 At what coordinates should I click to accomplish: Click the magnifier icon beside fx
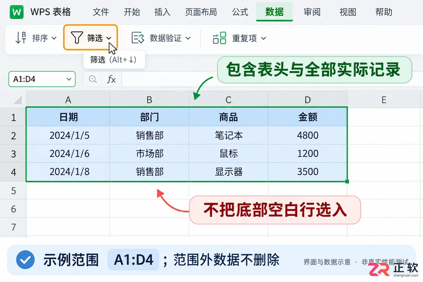(x=93, y=79)
